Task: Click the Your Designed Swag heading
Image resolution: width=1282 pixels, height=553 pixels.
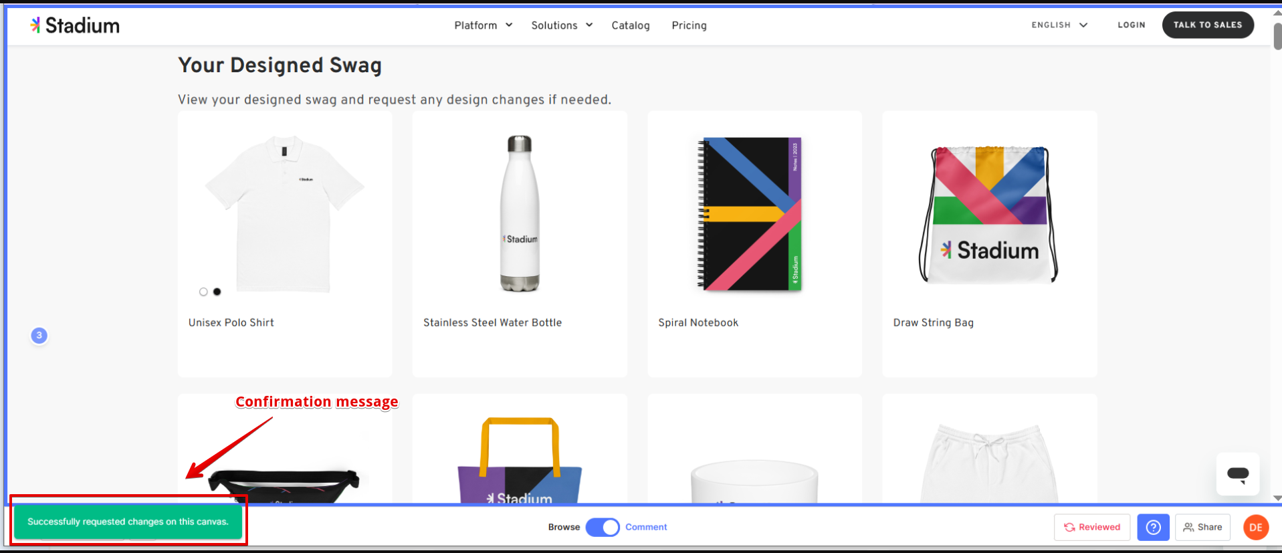Action: click(280, 65)
